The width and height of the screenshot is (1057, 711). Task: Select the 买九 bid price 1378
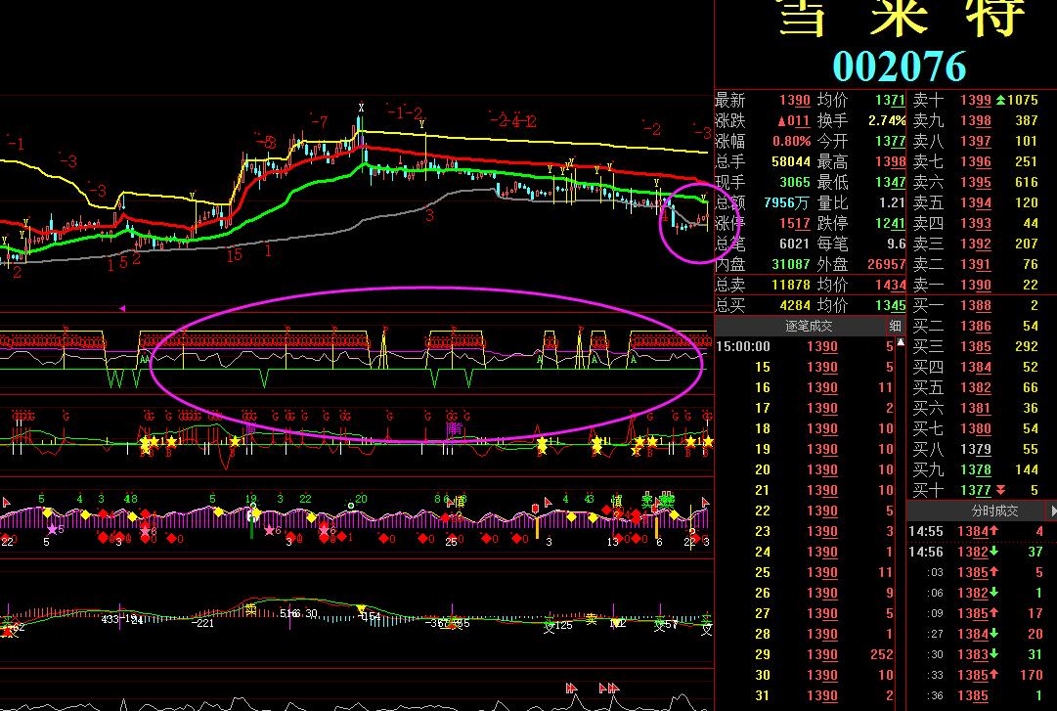[x=976, y=469]
